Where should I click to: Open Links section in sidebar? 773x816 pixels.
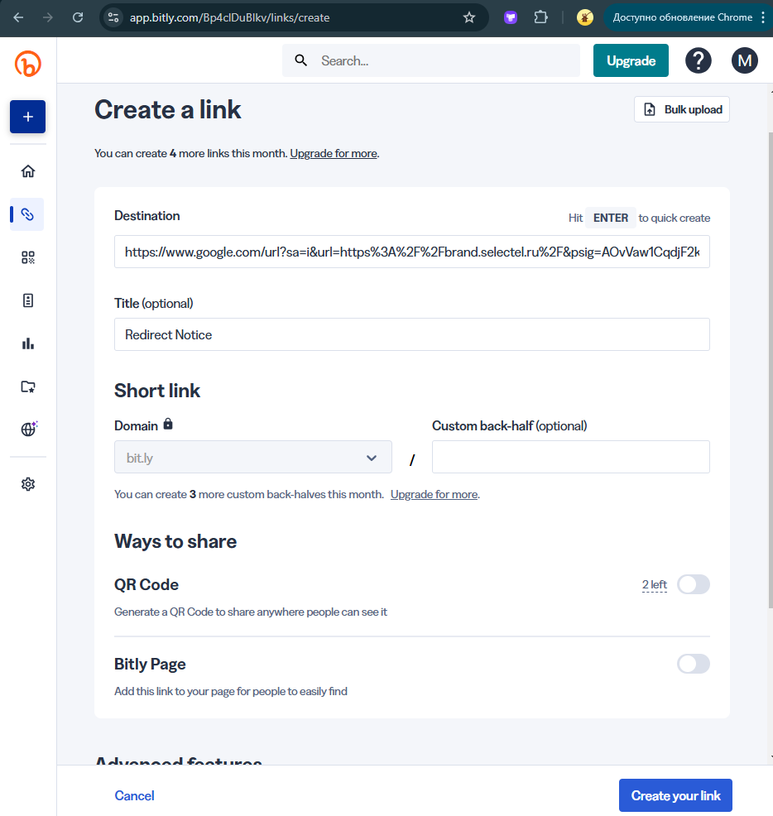pyautogui.click(x=28, y=214)
